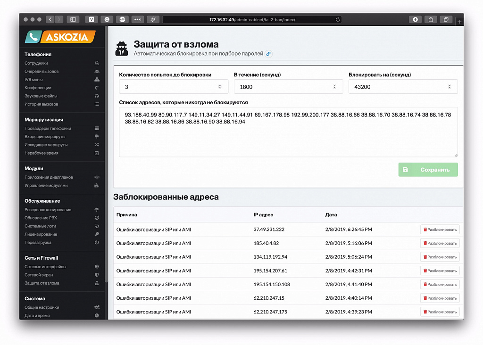The image size is (483, 345).
Task: Unblock address 185.40.4.82
Action: click(440, 243)
